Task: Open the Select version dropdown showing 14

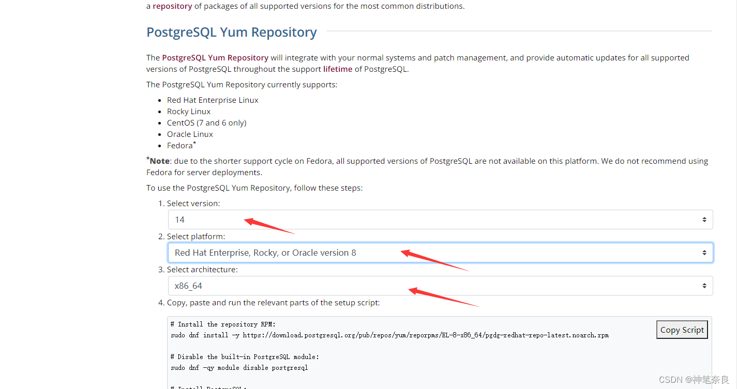Action: point(440,220)
